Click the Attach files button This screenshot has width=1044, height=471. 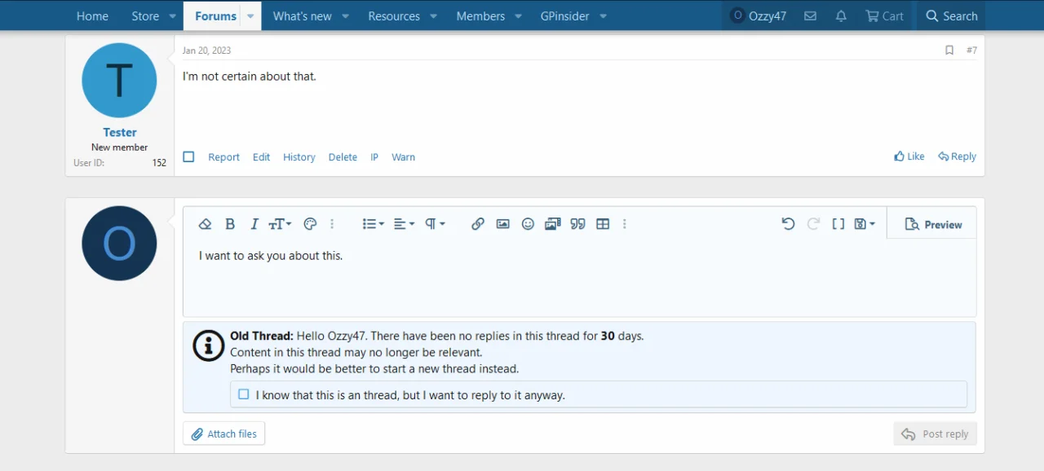click(x=224, y=434)
